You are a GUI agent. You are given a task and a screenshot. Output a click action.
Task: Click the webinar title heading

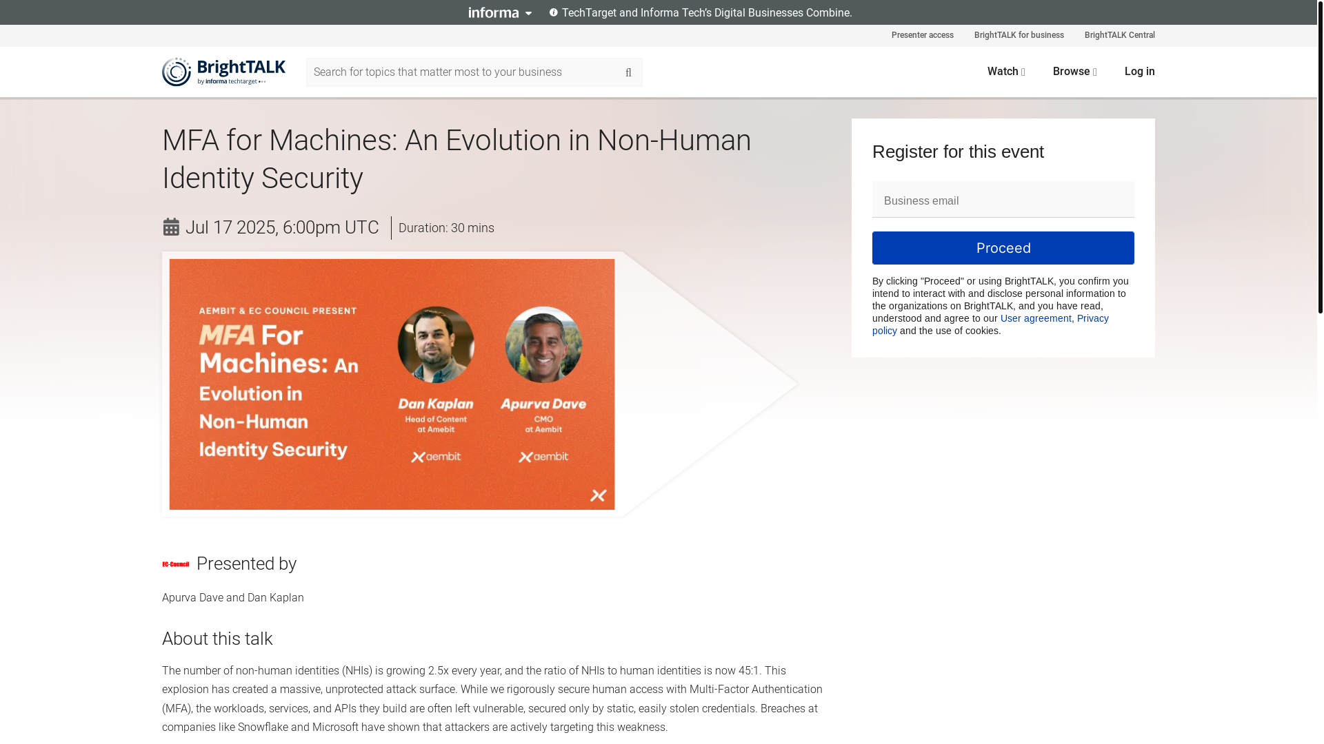pos(457,159)
